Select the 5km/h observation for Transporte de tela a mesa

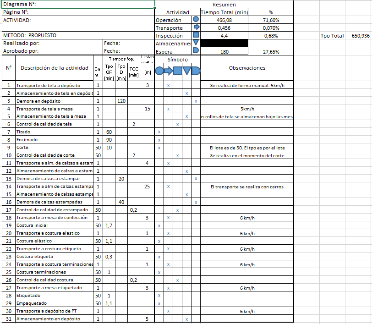click(x=247, y=109)
